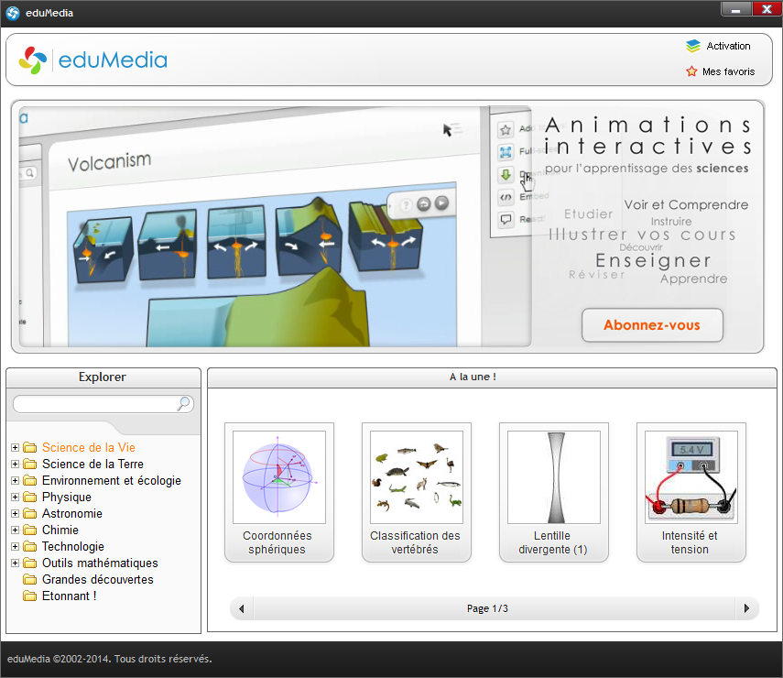The image size is (783, 678).
Task: Open the Mes favoris link
Action: 728,71
